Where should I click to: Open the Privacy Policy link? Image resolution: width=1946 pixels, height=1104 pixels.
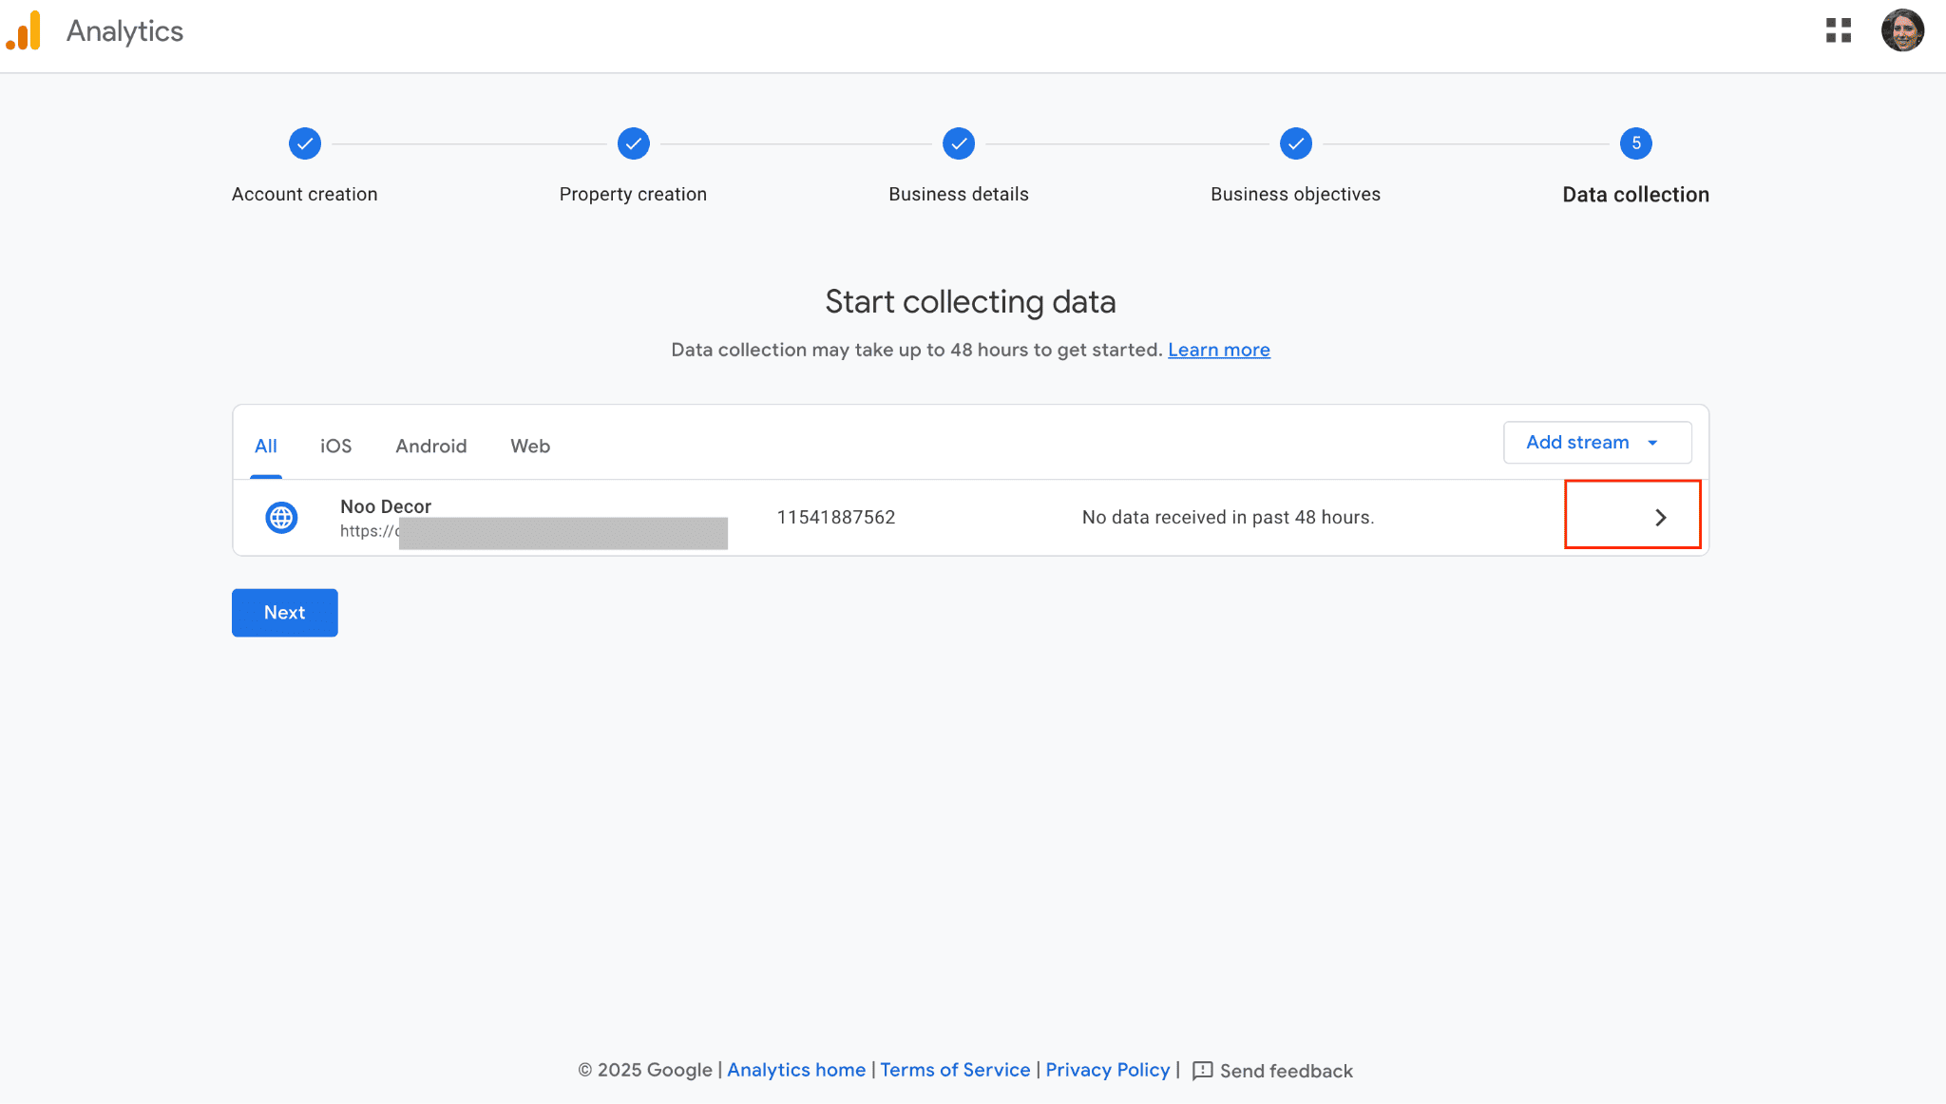click(x=1107, y=1071)
